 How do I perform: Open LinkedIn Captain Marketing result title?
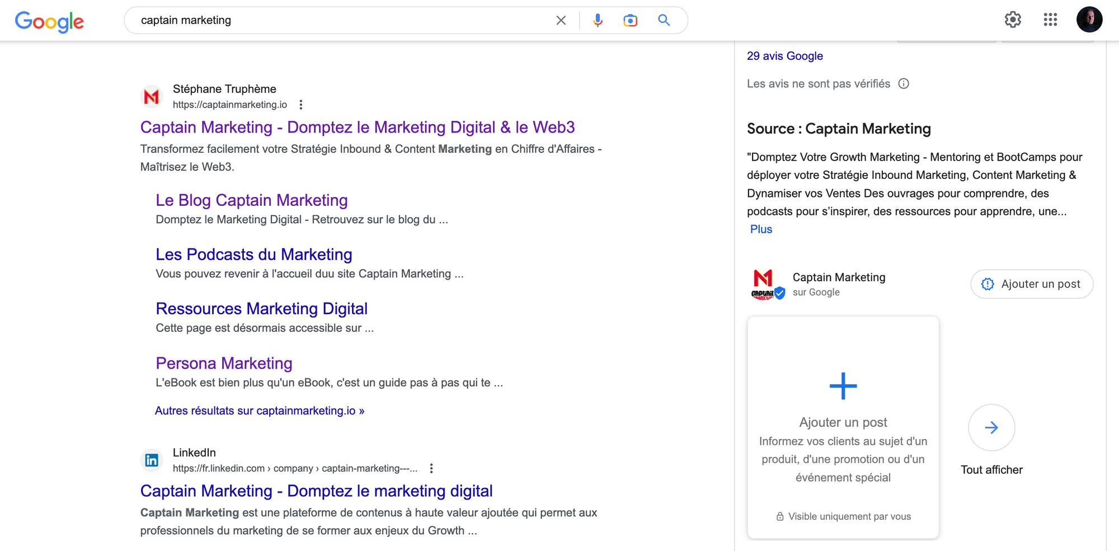[x=317, y=491]
